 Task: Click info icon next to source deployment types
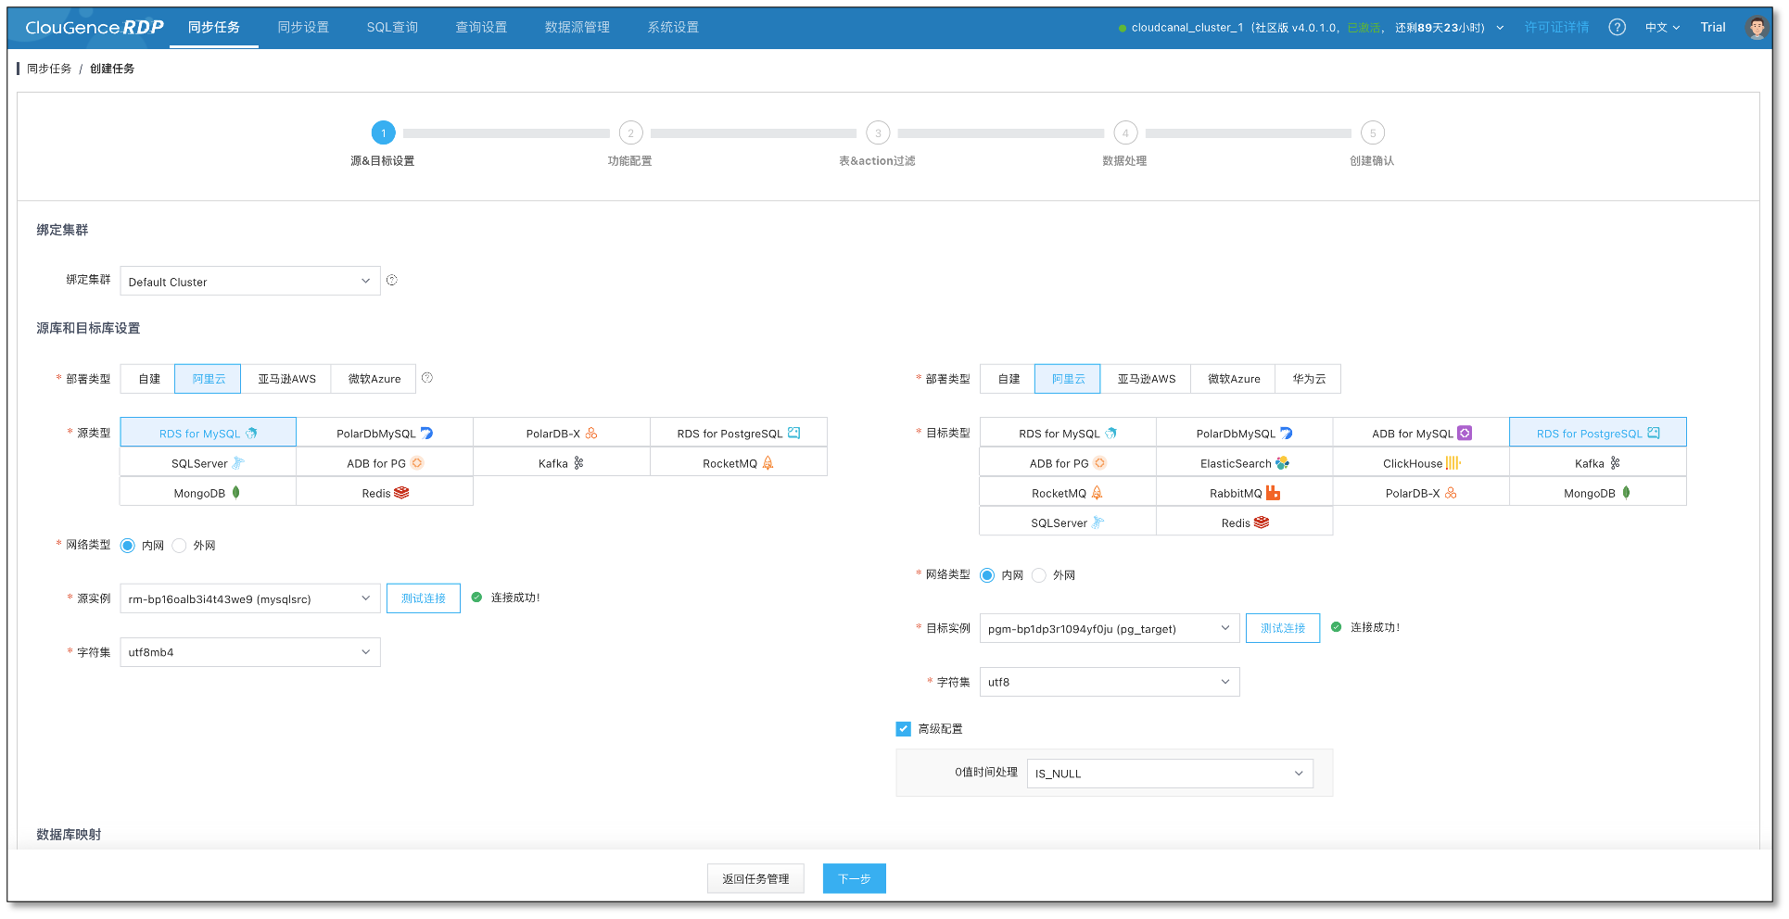point(427,378)
